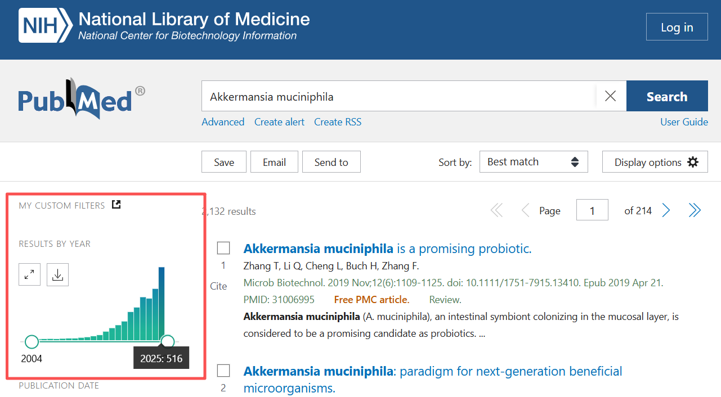Clear the search box with X icon
Screen dimensions: 721x397
(x=610, y=96)
